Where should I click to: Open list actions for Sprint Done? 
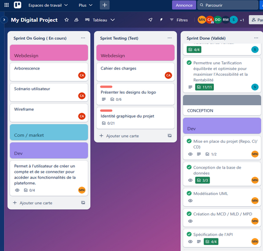[256, 38]
